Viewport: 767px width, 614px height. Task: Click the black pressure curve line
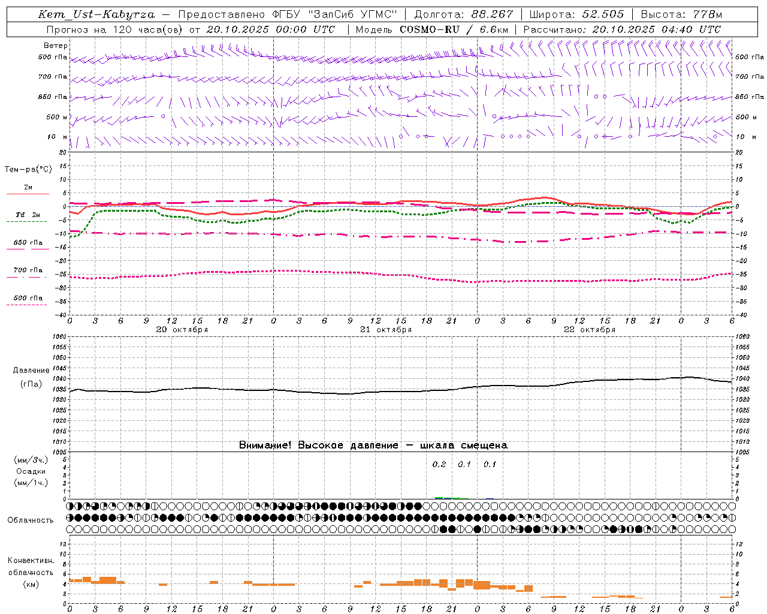[x=401, y=392]
